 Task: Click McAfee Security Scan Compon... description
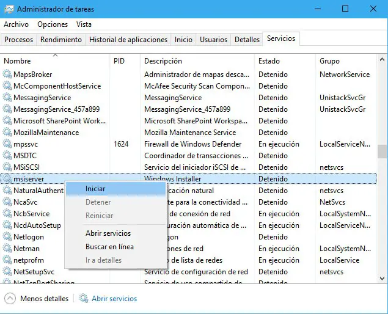[x=197, y=86]
